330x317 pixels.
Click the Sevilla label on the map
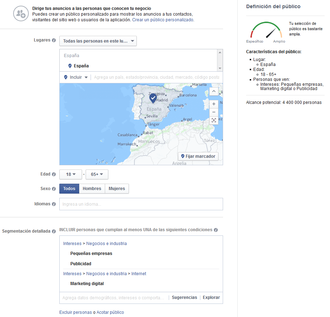point(152,116)
